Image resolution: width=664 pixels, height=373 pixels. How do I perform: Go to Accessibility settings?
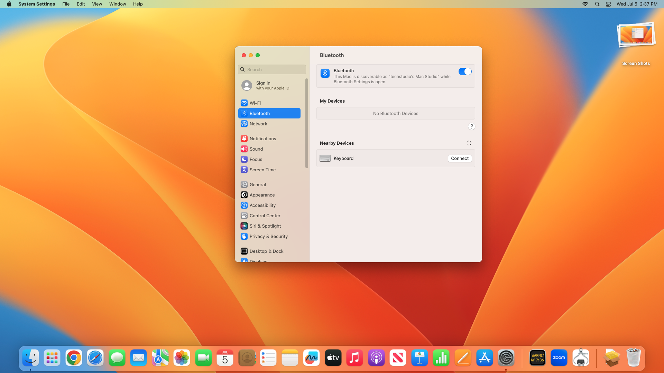269,205
